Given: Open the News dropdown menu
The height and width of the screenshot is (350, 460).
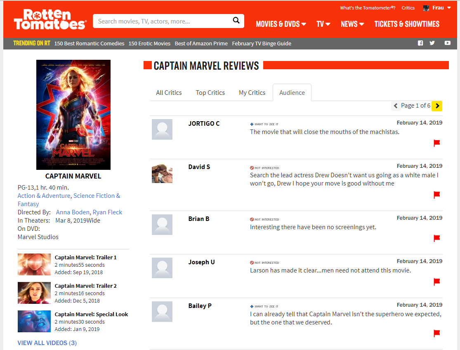Looking at the screenshot, I should 352,24.
